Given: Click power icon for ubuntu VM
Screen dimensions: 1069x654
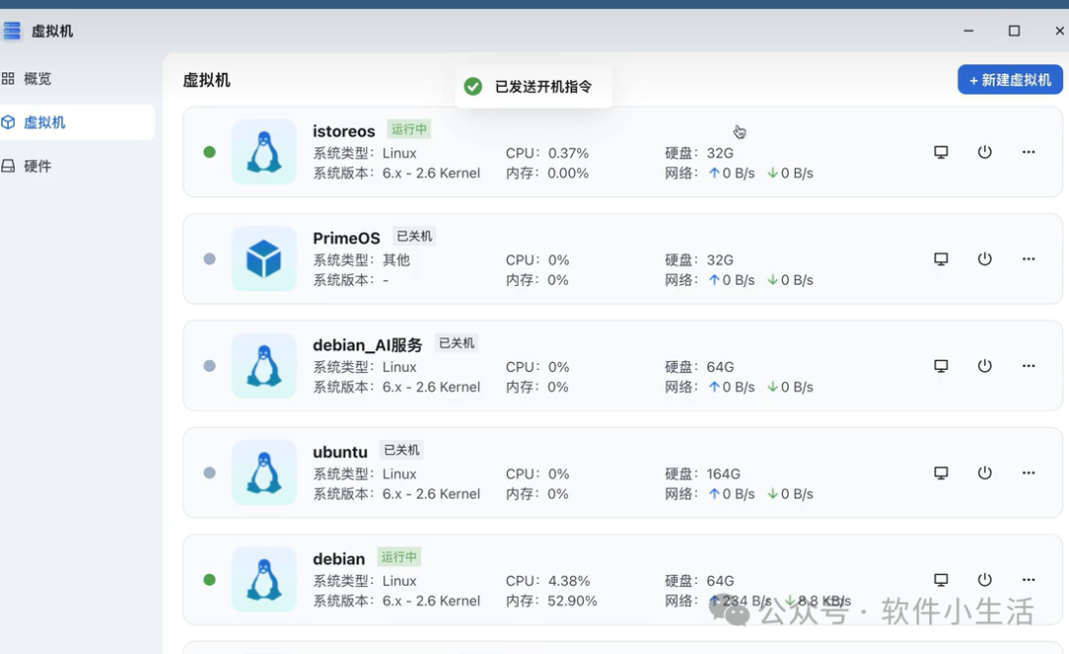Looking at the screenshot, I should 985,473.
